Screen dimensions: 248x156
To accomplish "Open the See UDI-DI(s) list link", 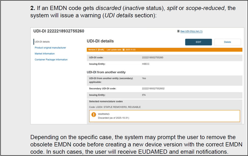I will click(x=191, y=31).
